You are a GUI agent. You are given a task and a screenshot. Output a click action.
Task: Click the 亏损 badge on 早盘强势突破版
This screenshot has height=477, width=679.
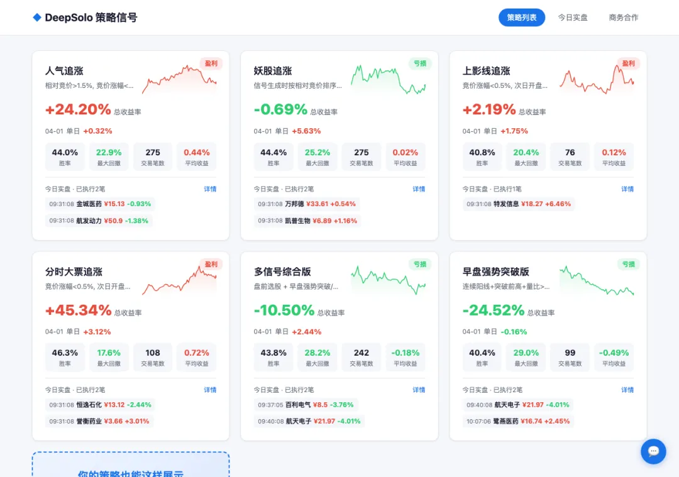[628, 264]
